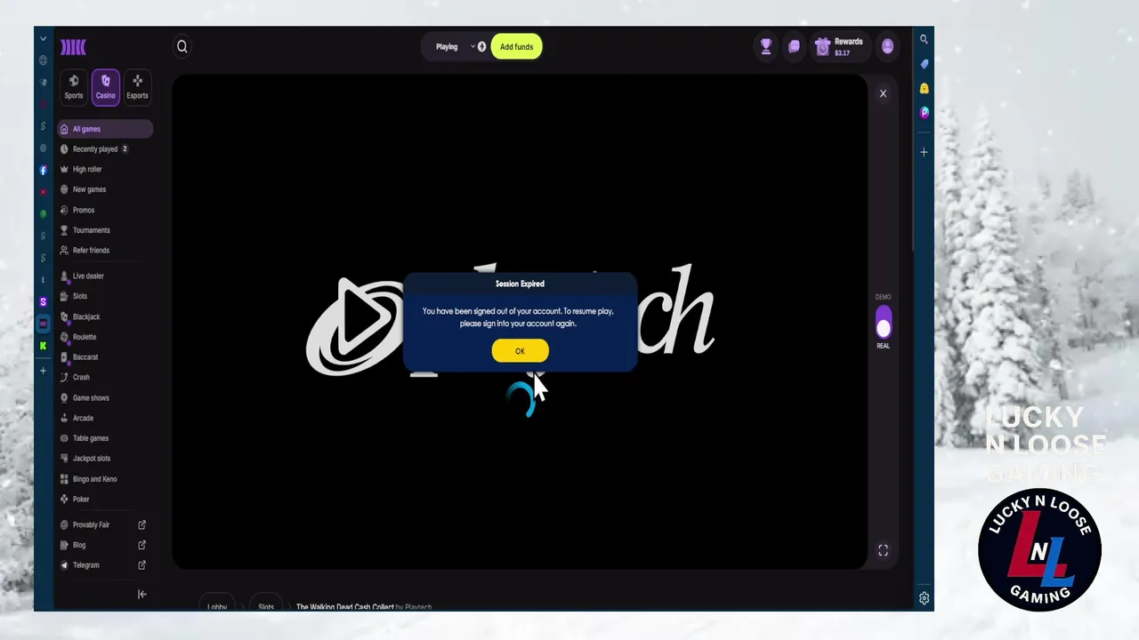Expand the chevron atop the browser left sidebar
The height and width of the screenshot is (640, 1139).
click(43, 39)
